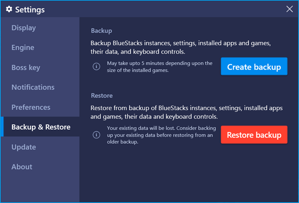Click the Create backup button
Image resolution: width=299 pixels, height=203 pixels.
pyautogui.click(x=254, y=67)
